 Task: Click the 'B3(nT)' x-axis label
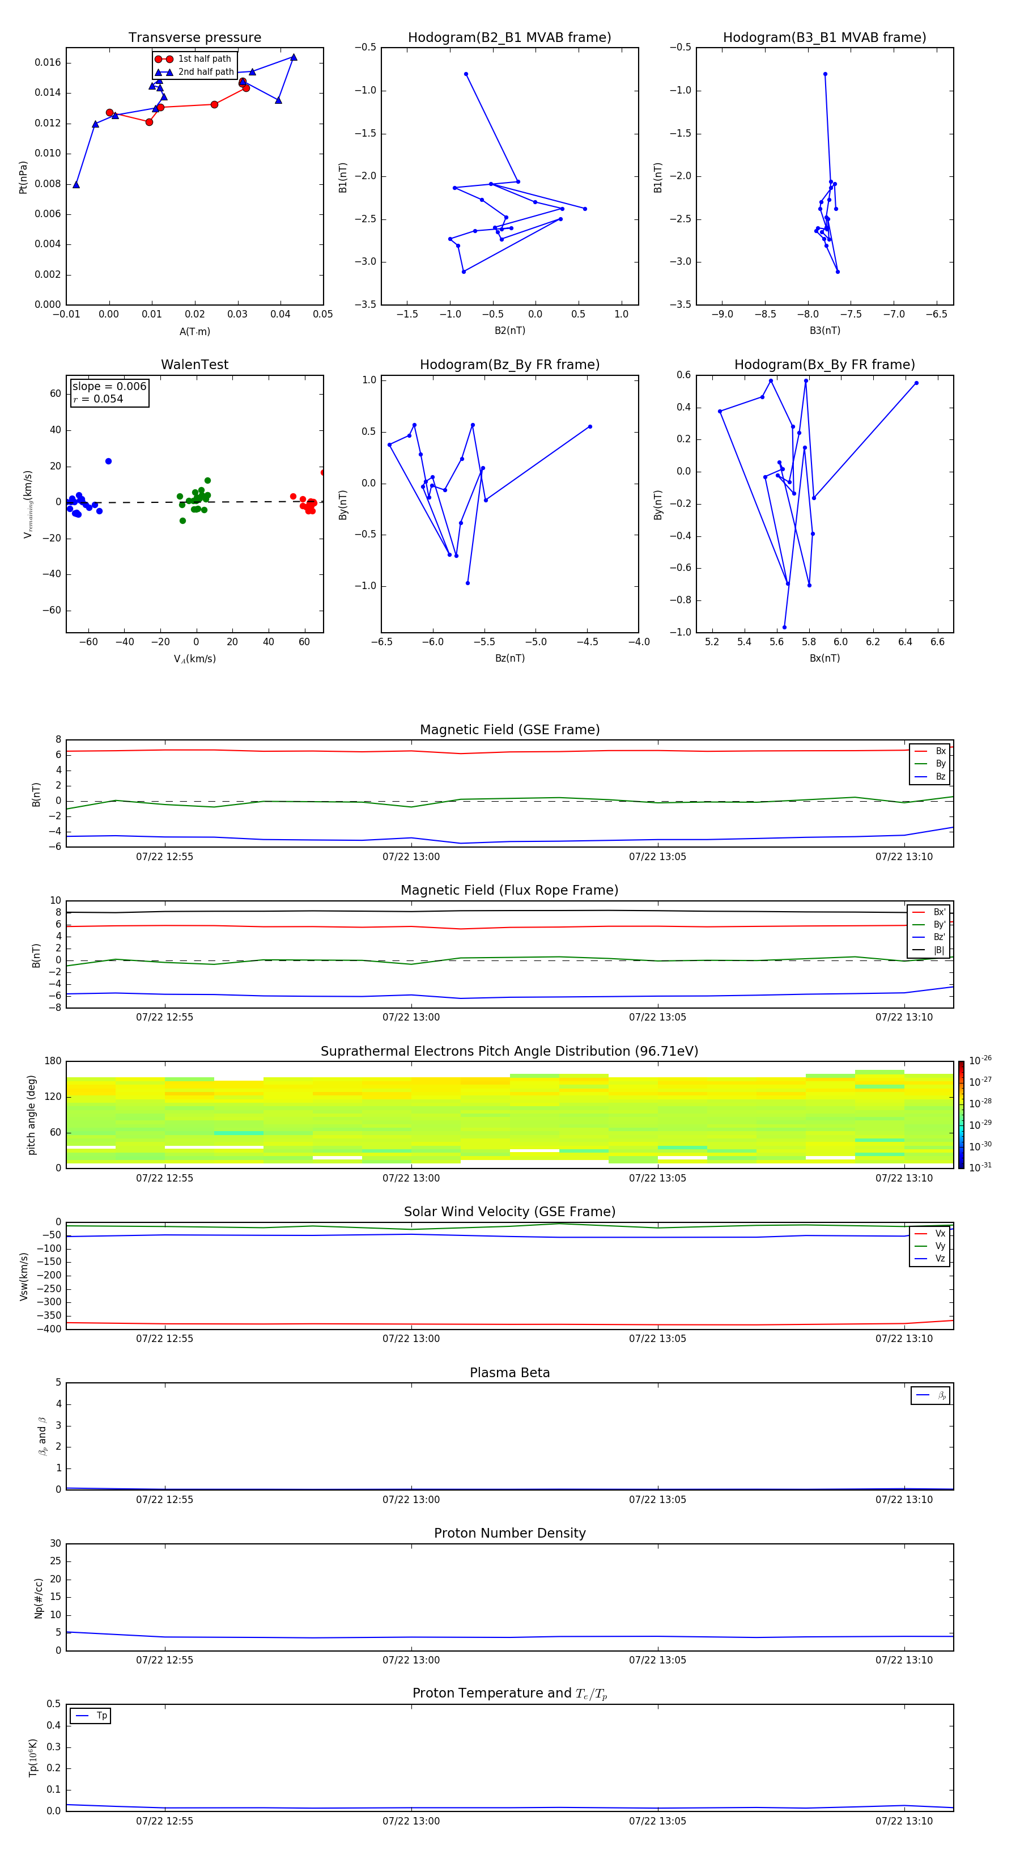coord(824,331)
